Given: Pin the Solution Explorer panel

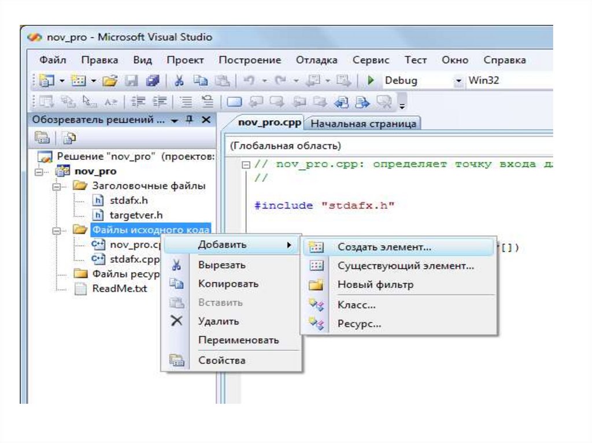Looking at the screenshot, I should [x=189, y=120].
